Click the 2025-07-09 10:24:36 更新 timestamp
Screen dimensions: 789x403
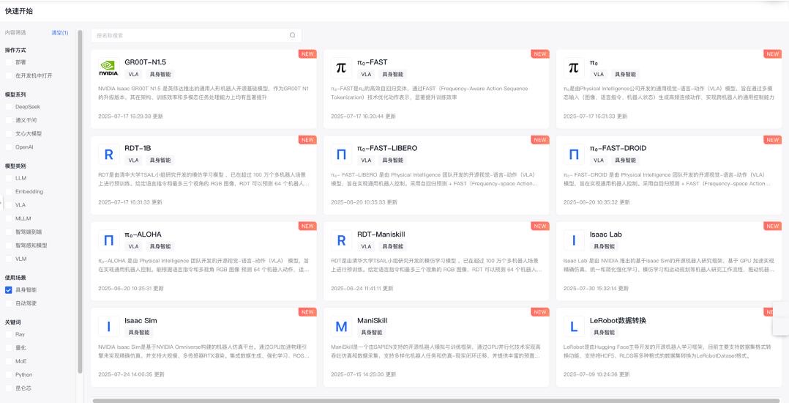click(596, 375)
